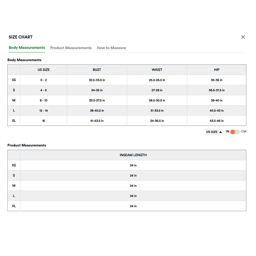Open the How to Measure tab
This screenshot has height=256, width=256.
click(x=111, y=48)
